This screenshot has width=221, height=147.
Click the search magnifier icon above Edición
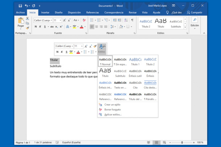pos(195,20)
